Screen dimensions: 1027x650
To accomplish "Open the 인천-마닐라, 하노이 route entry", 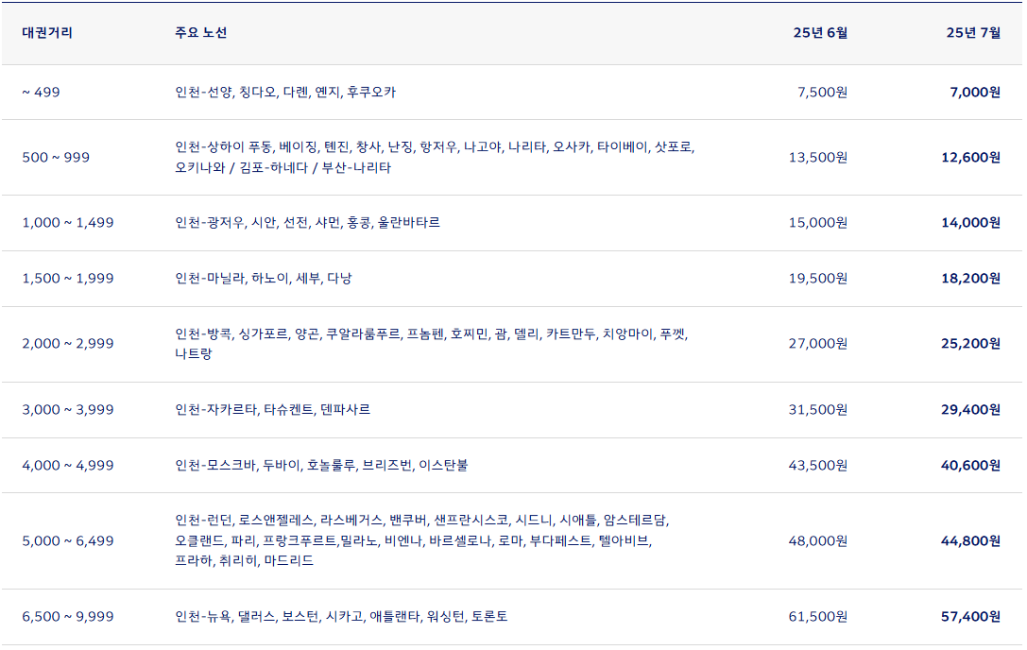I will click(266, 278).
